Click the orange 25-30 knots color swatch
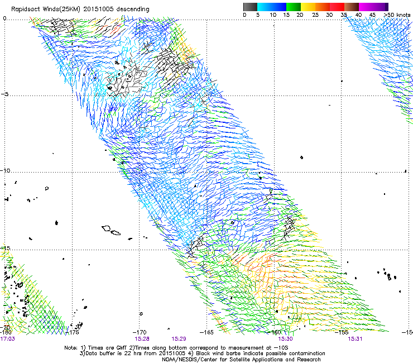Screen dimensions: 413x363 pos(323,7)
